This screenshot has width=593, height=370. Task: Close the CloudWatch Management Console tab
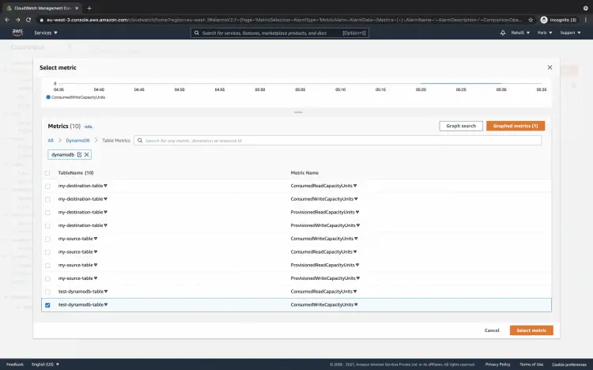coord(77,8)
